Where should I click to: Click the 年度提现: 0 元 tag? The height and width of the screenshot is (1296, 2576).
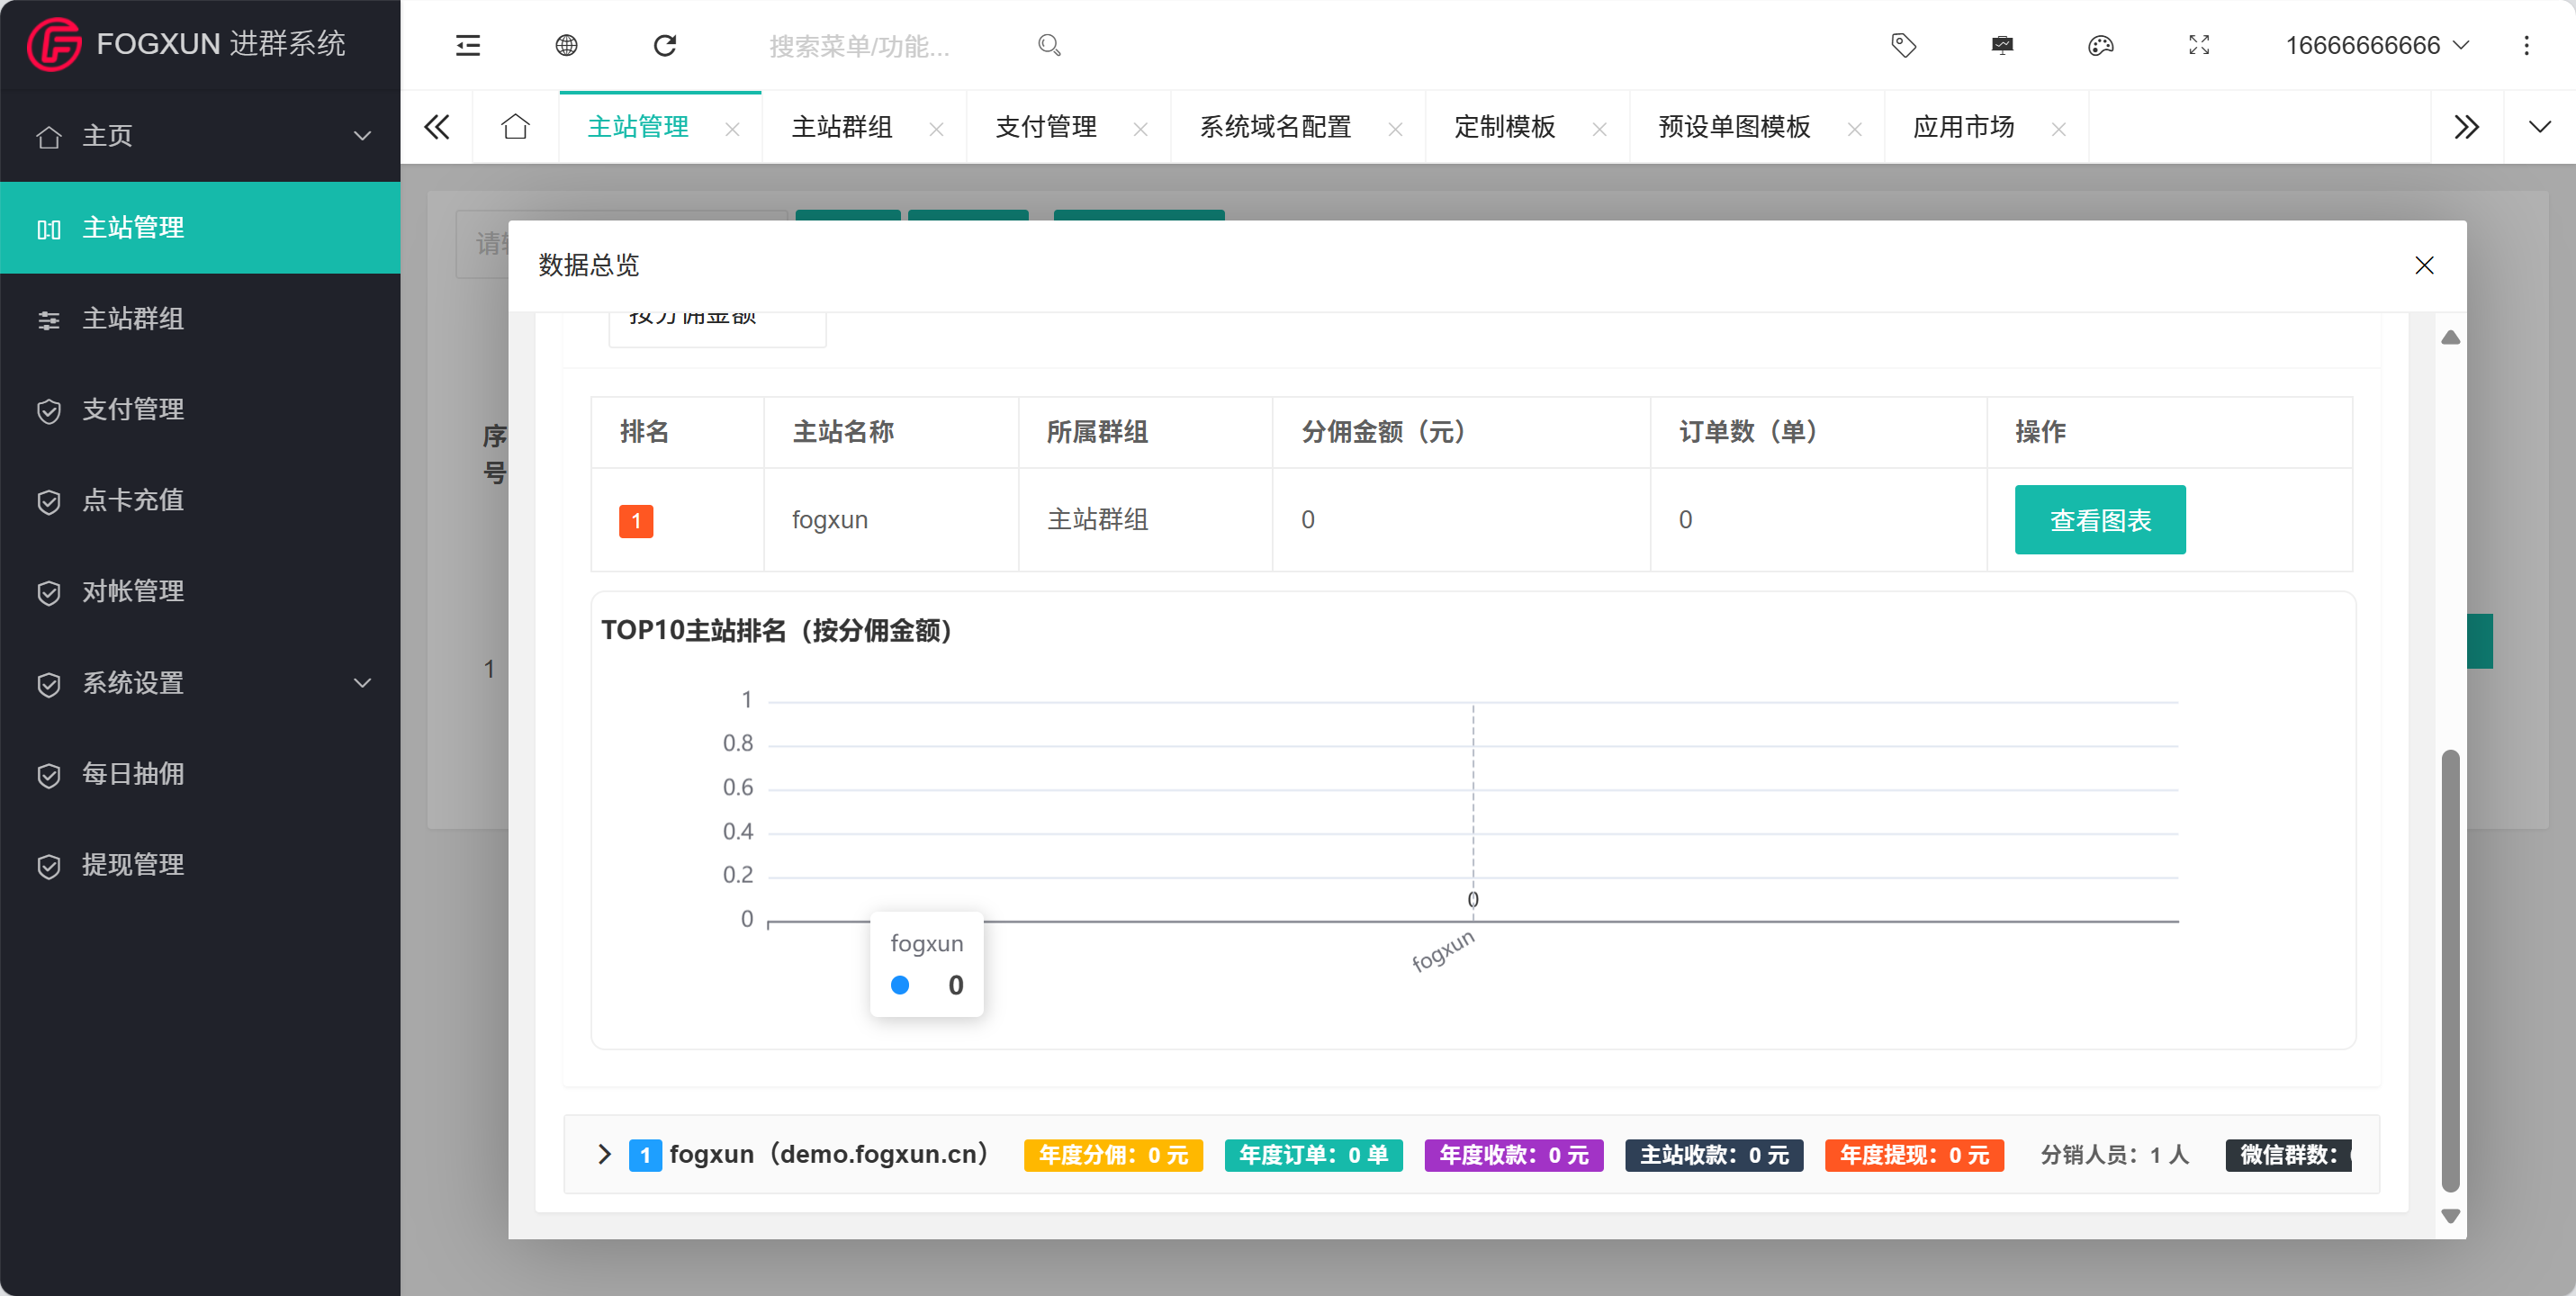coord(1914,1155)
